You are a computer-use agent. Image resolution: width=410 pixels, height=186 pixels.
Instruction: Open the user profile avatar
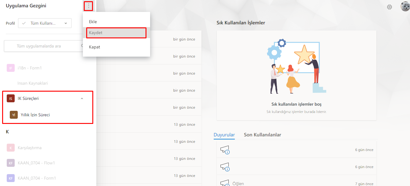pos(405,6)
